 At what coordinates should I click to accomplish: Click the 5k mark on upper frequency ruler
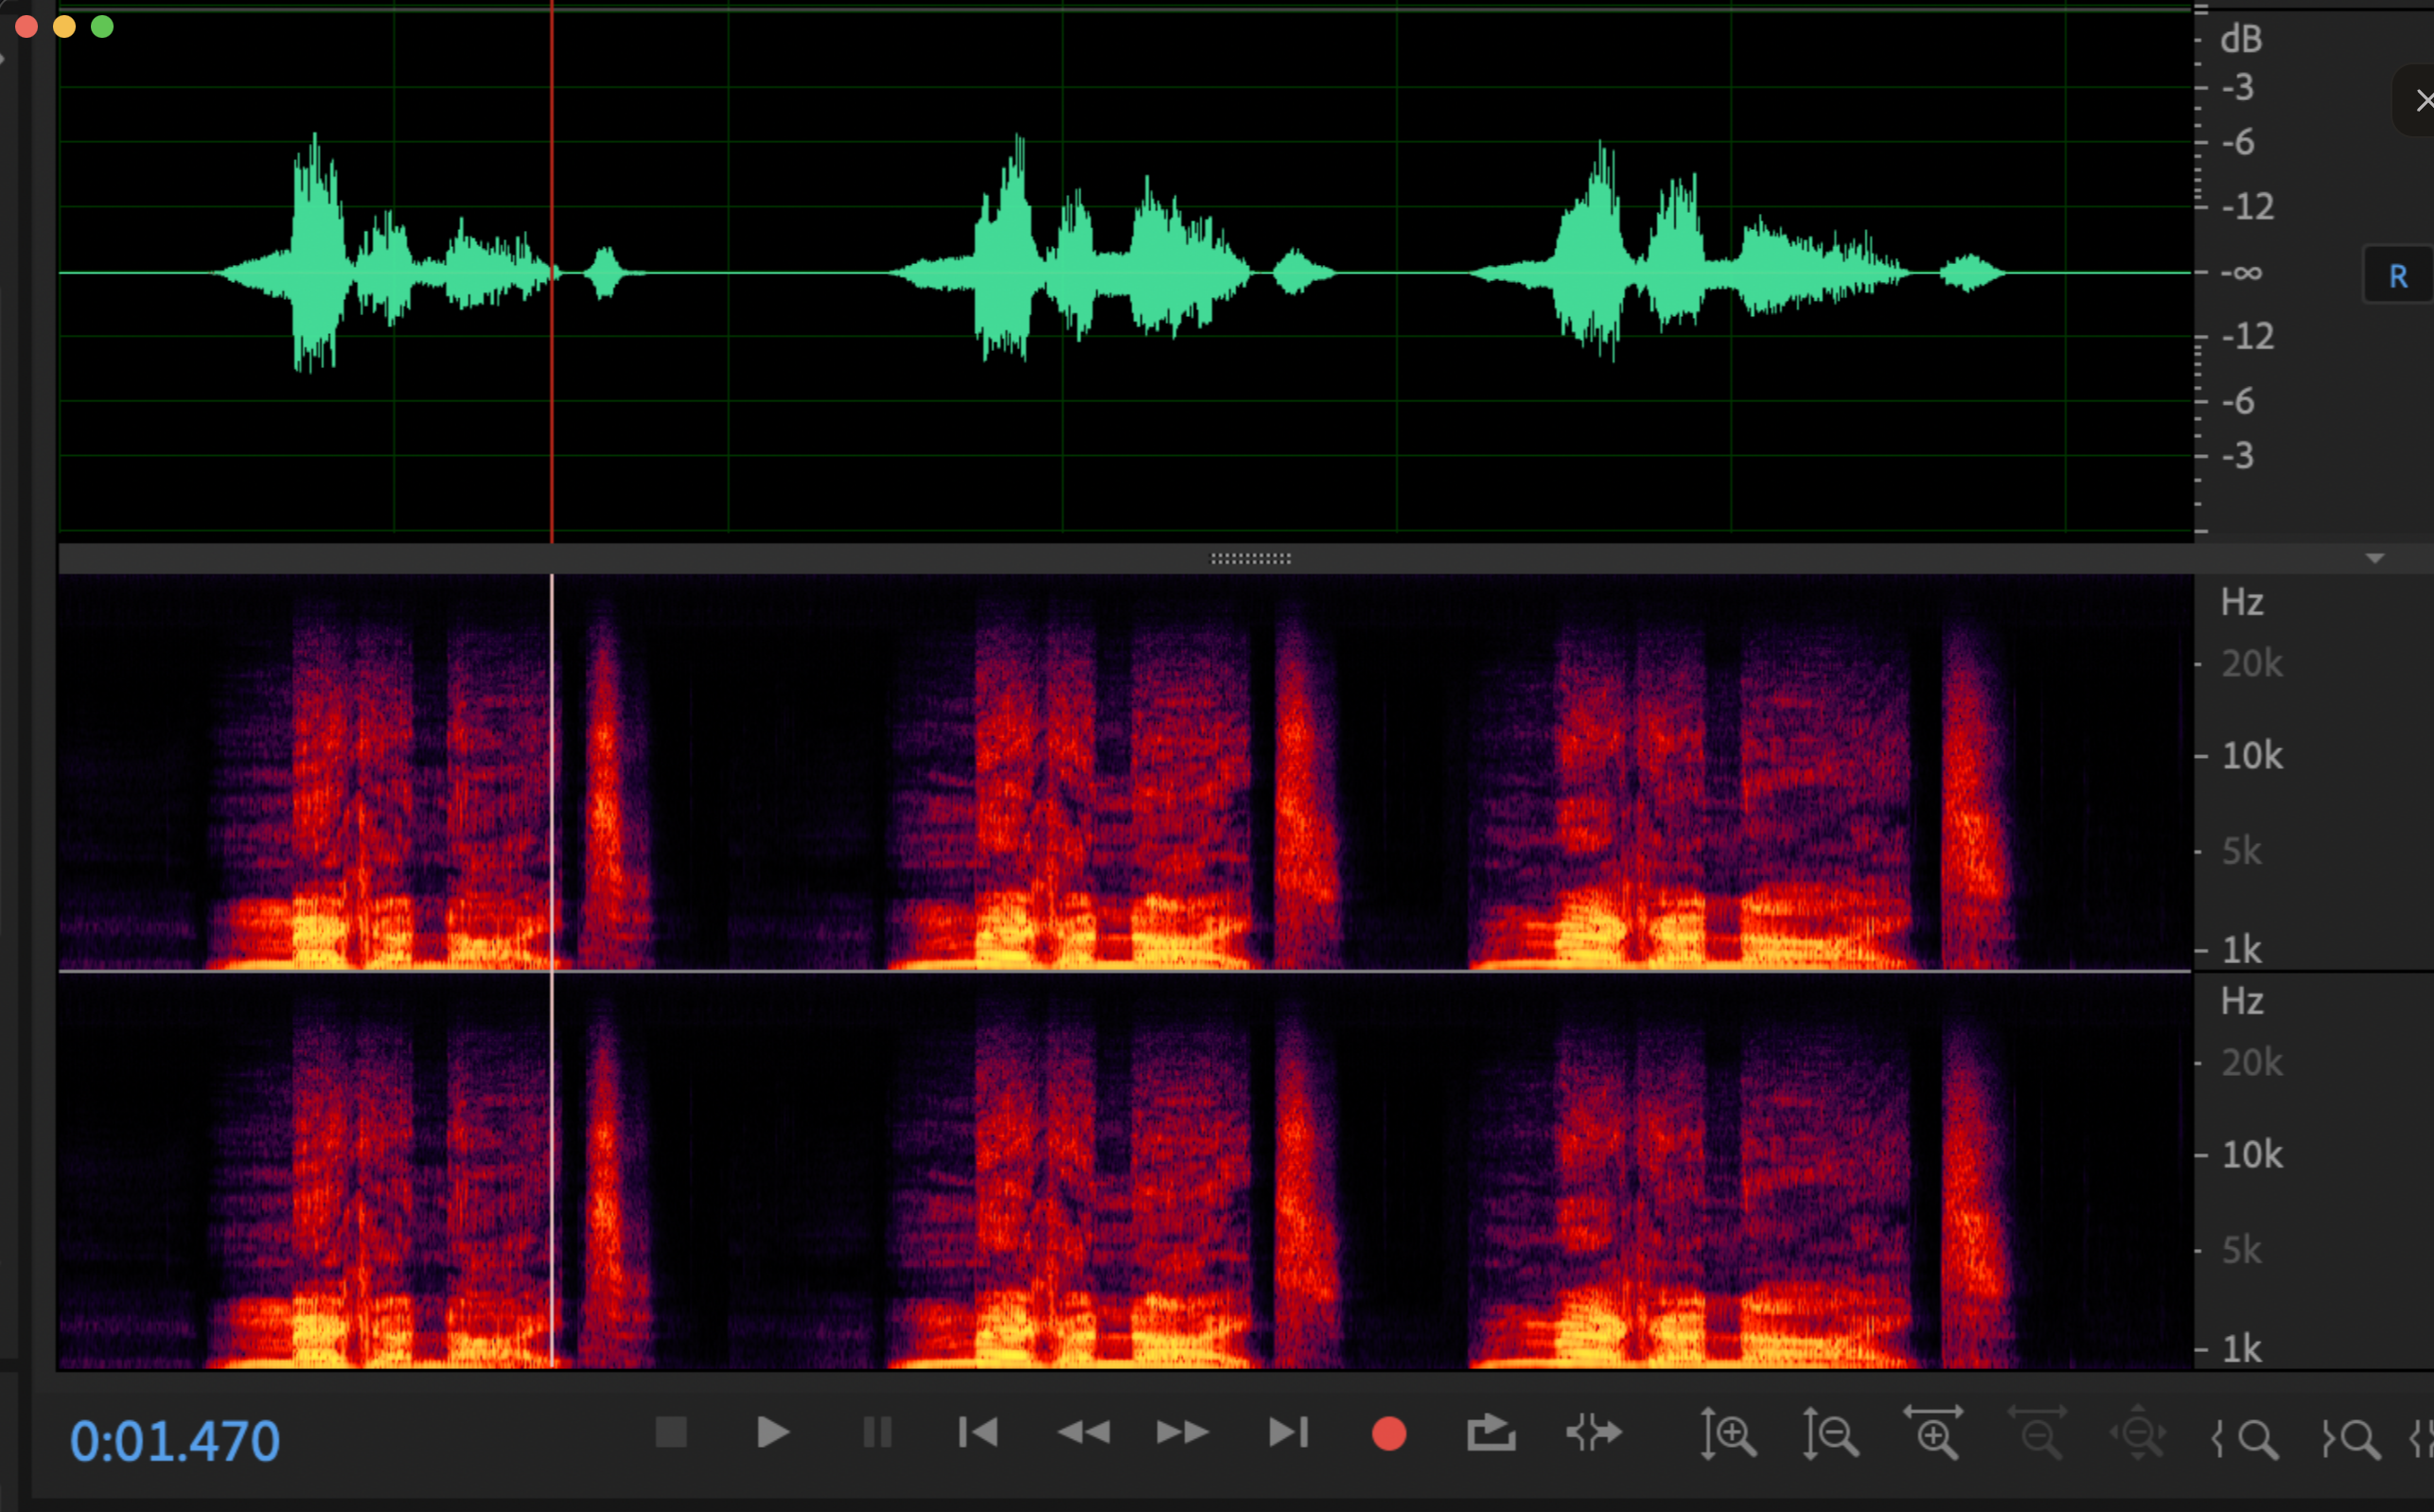[2242, 851]
